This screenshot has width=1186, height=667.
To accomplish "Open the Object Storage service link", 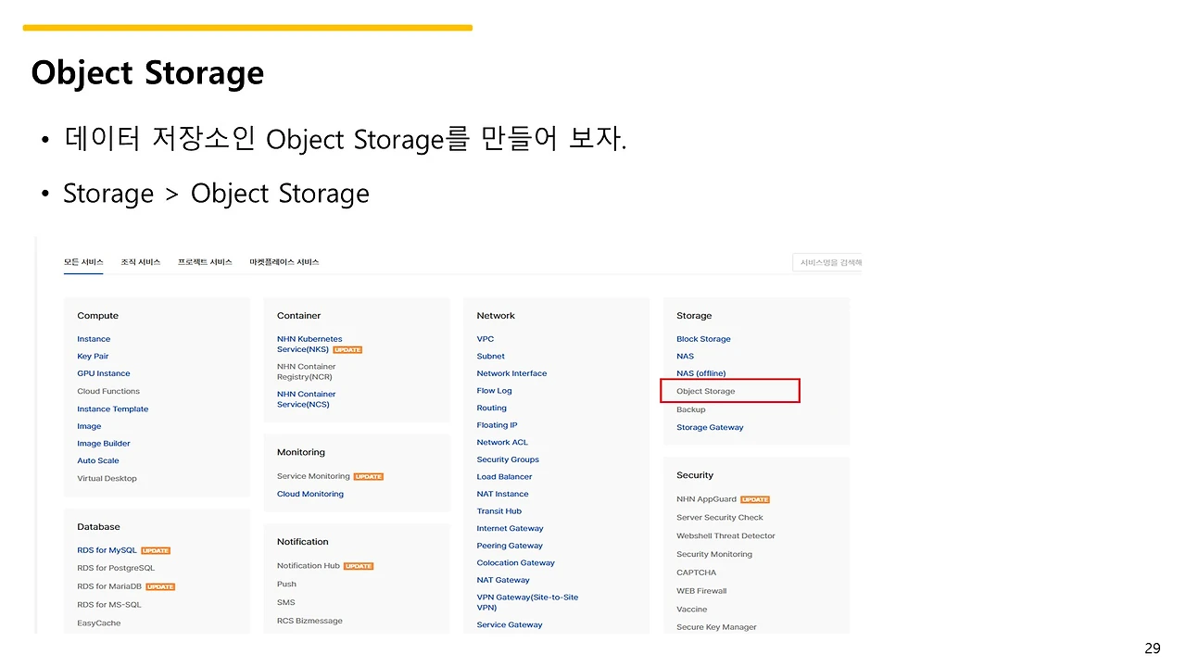I will 706,391.
